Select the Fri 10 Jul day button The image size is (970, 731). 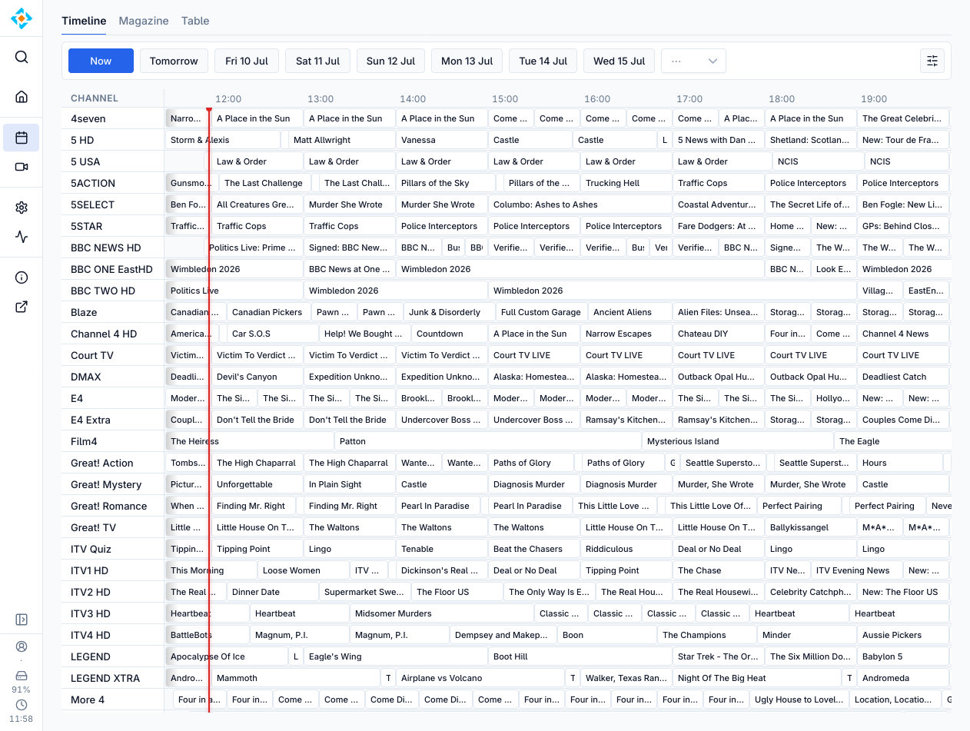(x=247, y=61)
